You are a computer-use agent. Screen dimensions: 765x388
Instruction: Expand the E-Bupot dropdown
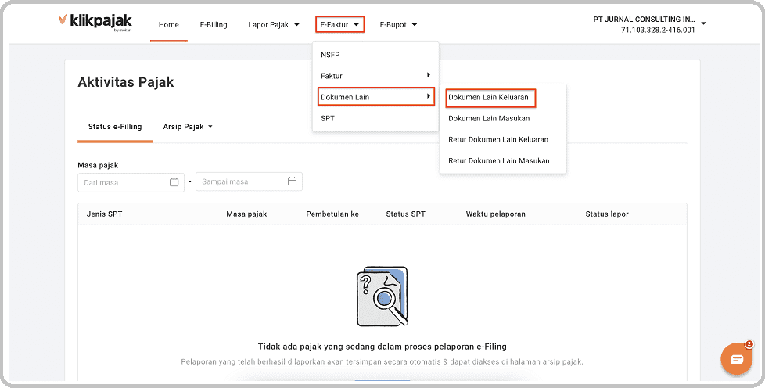(399, 25)
